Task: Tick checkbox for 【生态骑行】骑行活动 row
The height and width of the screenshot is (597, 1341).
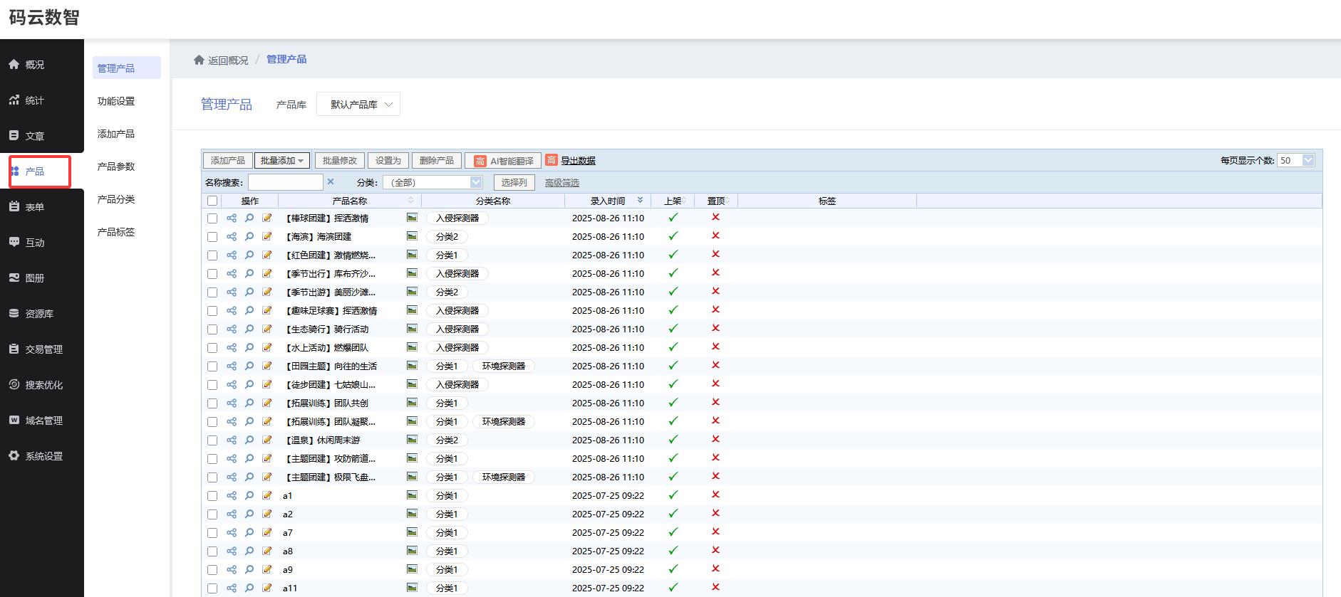Action: (x=212, y=329)
